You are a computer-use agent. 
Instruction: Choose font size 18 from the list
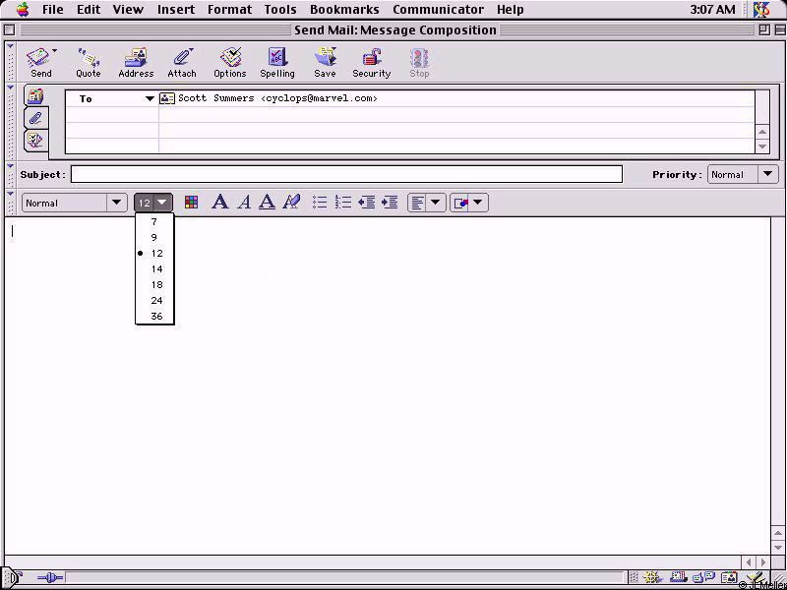tap(154, 284)
